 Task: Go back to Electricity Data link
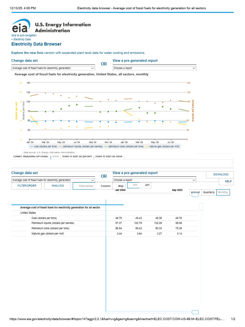21,39
